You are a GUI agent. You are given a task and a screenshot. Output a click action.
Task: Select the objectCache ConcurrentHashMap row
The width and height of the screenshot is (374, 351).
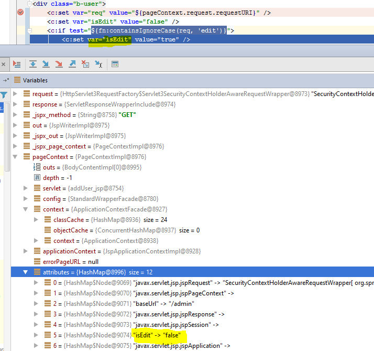192,230
